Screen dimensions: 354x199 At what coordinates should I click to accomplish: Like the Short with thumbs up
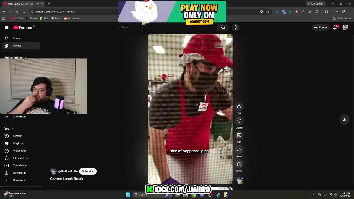pos(239,107)
